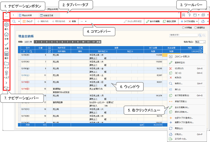Choose 貸借行反転(L) in the context menu
Image resolution: width=210 pixels, height=142 pixels.
point(186,101)
